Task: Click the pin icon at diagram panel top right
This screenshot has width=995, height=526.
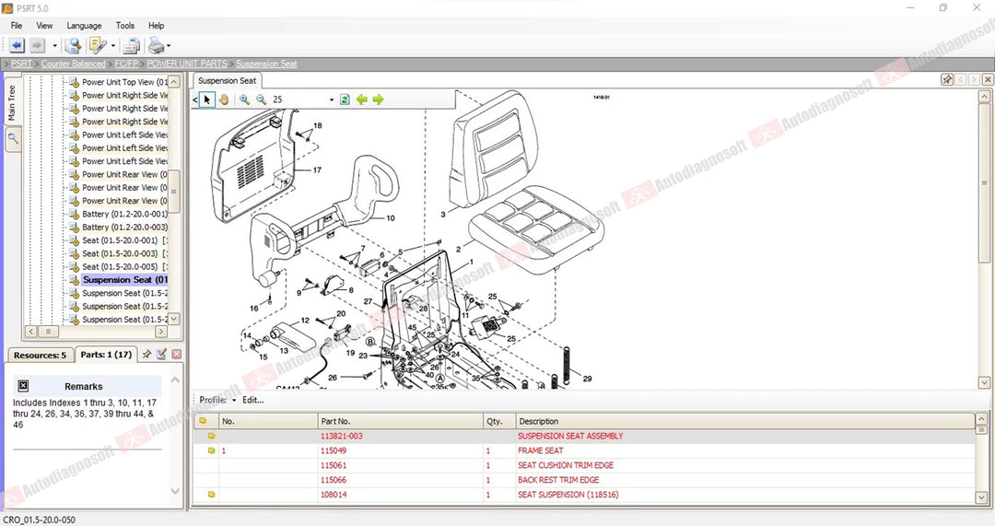Action: 947,79
